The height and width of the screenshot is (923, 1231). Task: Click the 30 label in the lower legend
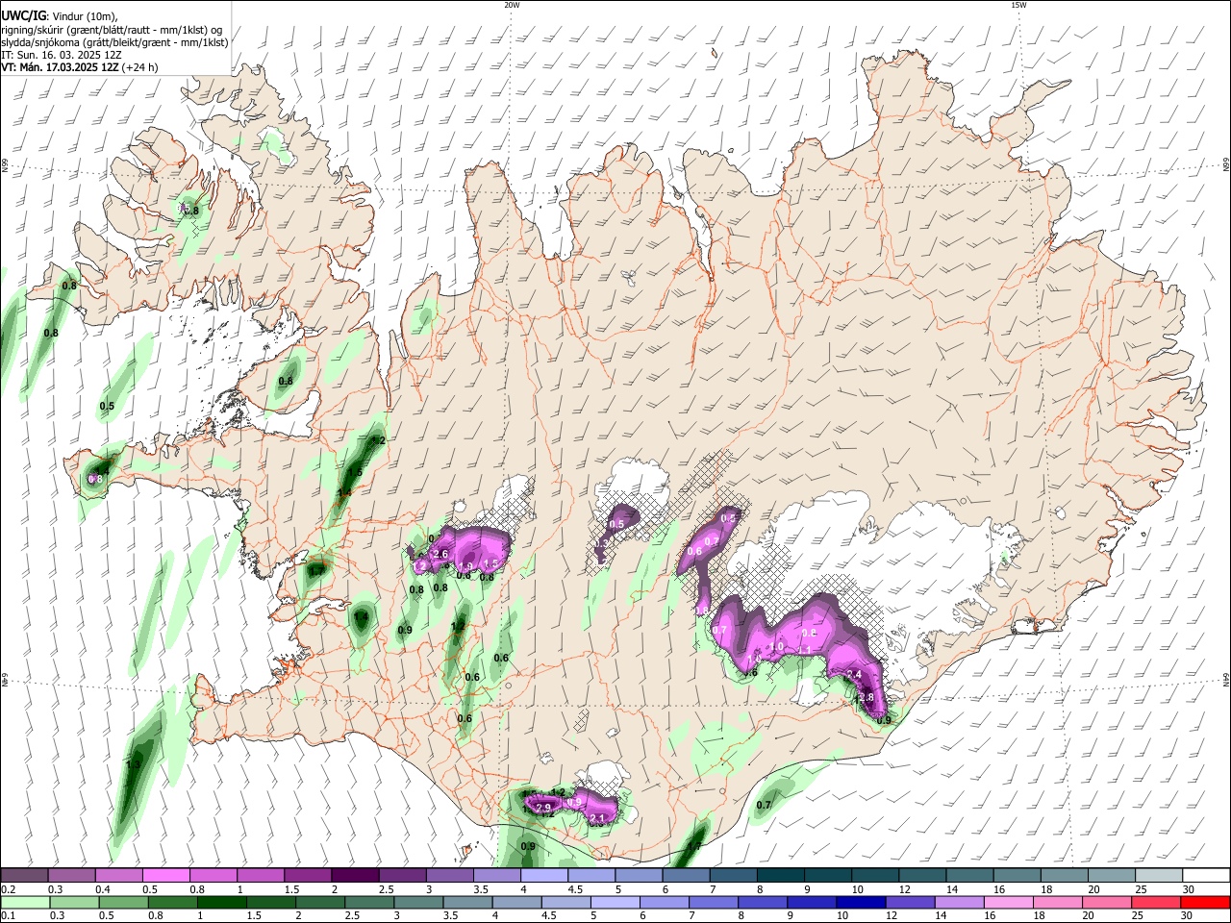1189,916
